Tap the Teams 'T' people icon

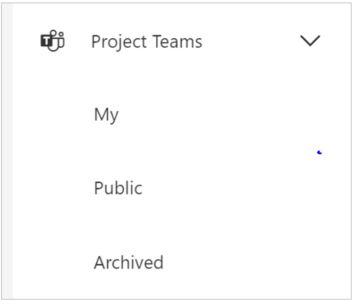point(52,41)
